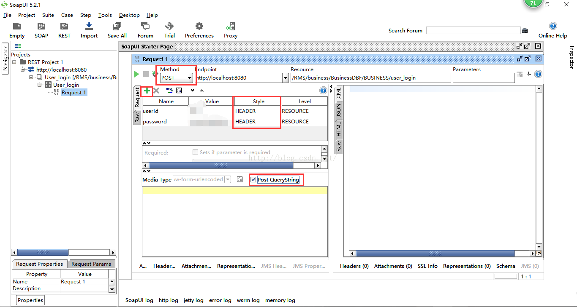Select the userId parameter name cell
Screen dimensions: 577x307
[x=165, y=111]
